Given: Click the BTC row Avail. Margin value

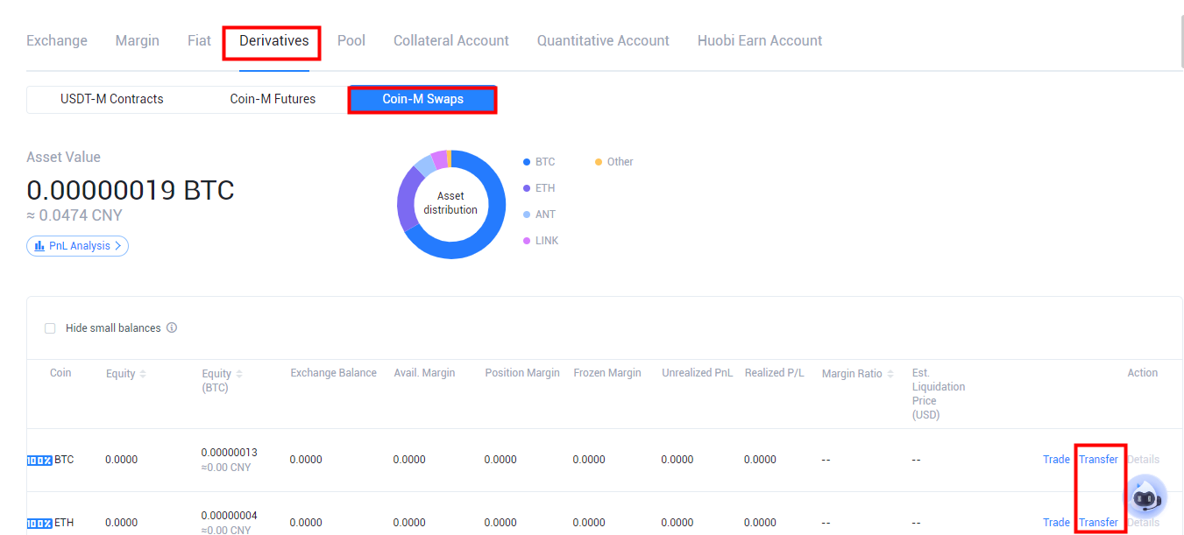Looking at the screenshot, I should (409, 460).
